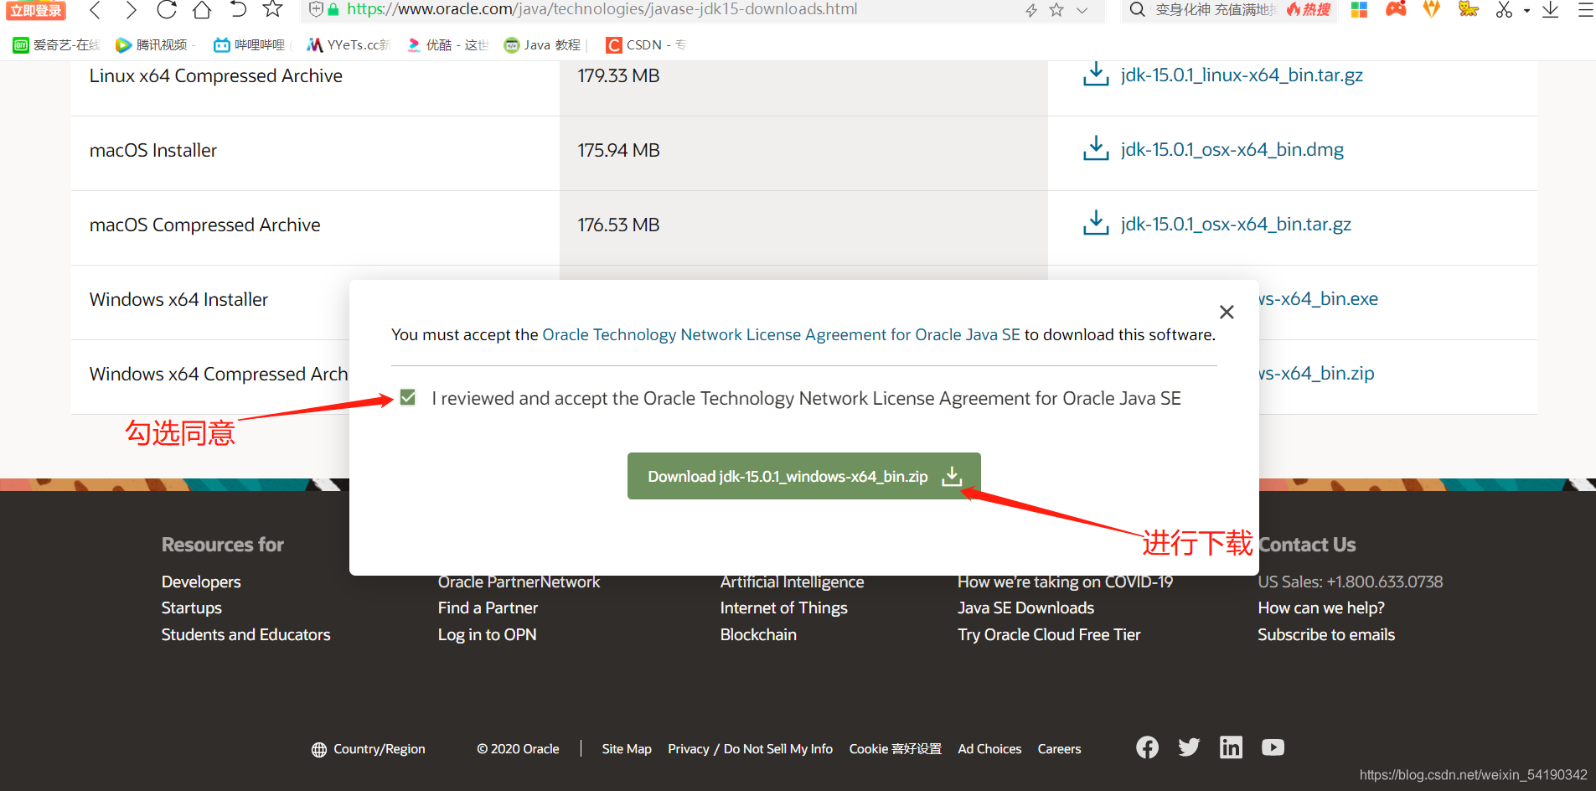Image resolution: width=1596 pixels, height=791 pixels.
Task: Go forward with the browser forward arrow
Action: click(x=130, y=10)
